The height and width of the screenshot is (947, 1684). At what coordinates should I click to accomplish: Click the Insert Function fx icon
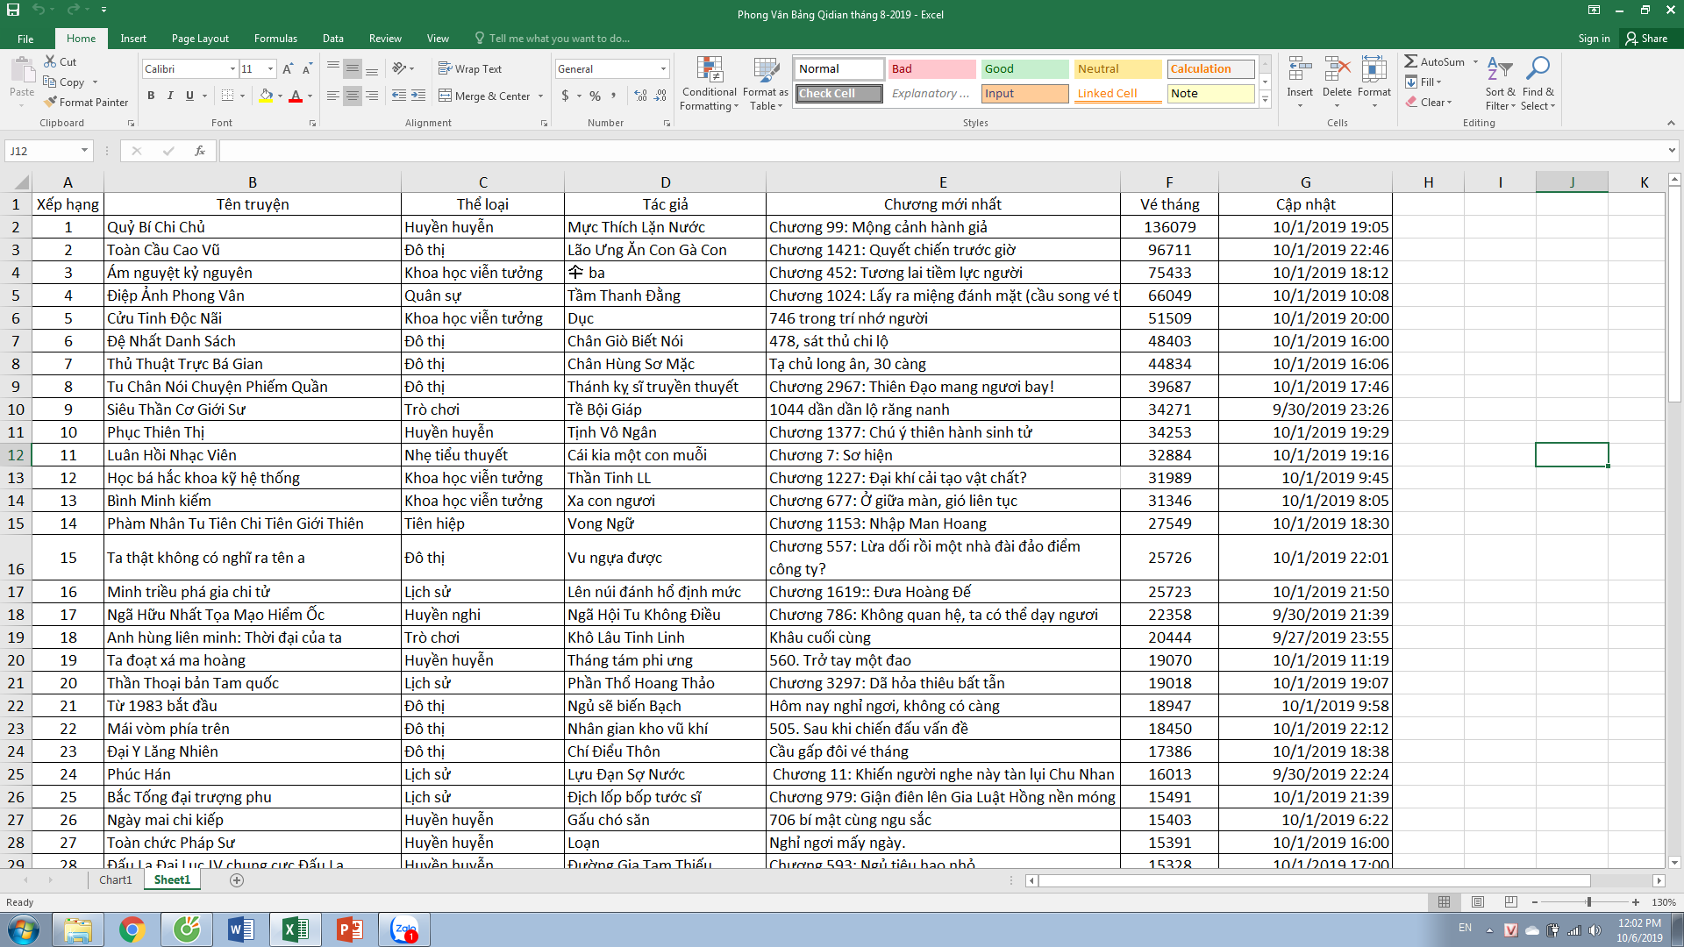point(199,151)
